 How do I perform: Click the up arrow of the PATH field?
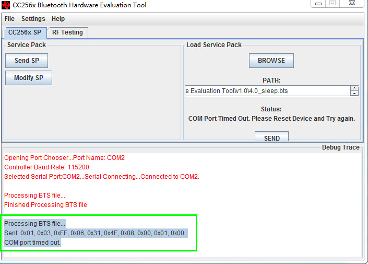coord(354,88)
